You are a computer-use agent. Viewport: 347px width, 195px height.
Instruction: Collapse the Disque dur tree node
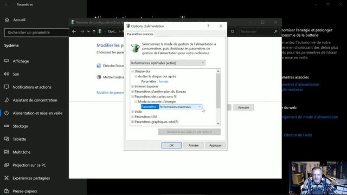click(x=132, y=71)
